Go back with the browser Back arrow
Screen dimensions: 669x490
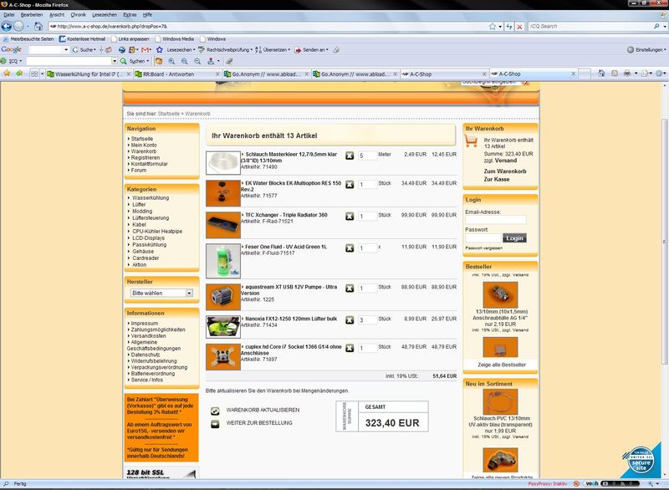pyautogui.click(x=7, y=27)
